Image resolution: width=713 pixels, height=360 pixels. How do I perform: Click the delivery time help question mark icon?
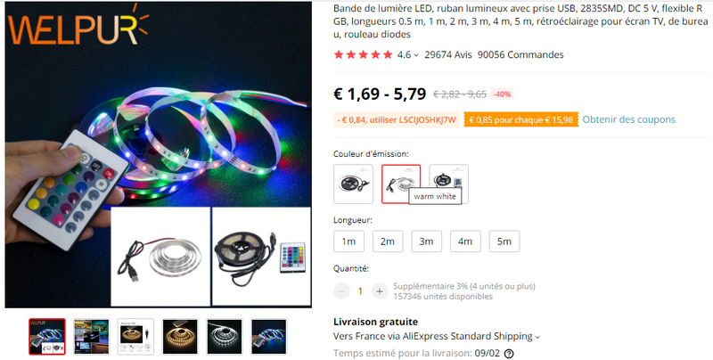point(509,354)
